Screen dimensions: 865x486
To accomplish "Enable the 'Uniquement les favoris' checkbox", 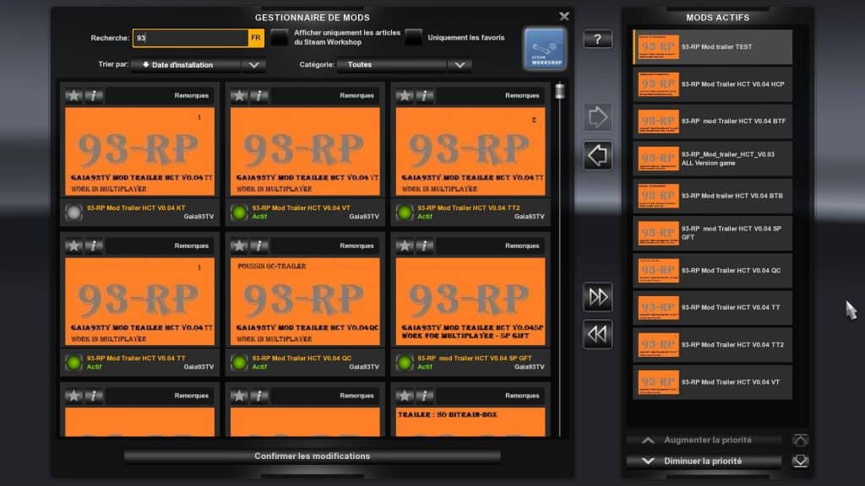I will (x=414, y=37).
